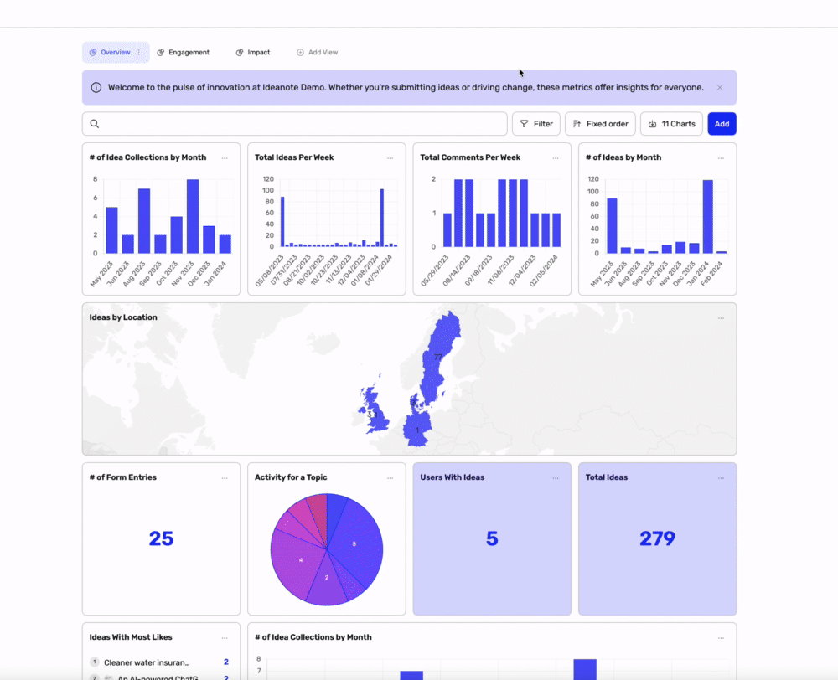Switch to the Impact view
The width and height of the screenshot is (838, 680).
pos(253,53)
